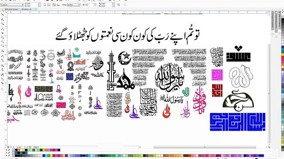Image resolution: width=284 pixels, height=159 pixels.
Task: Open the Units inches dropdown
Action: [74, 5]
